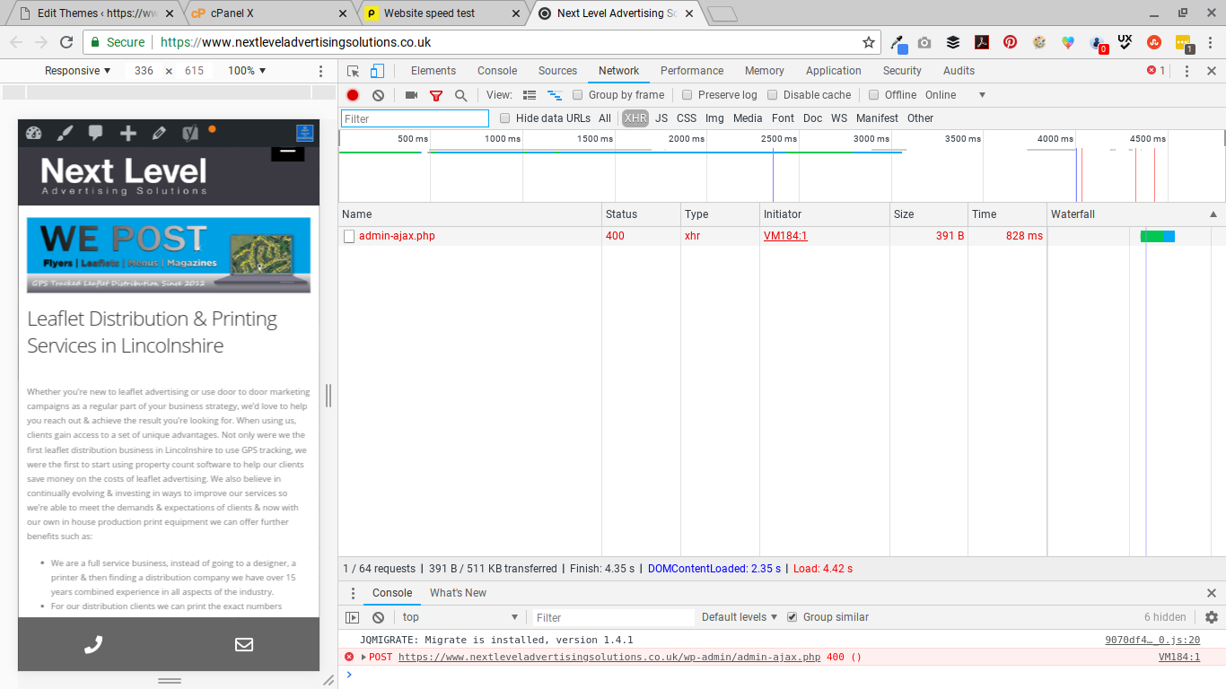Click the We Post banner image
The height and width of the screenshot is (689, 1226).
tap(169, 255)
